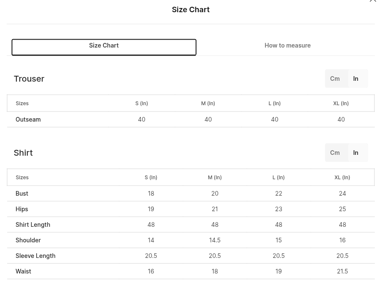Switch Shirt chart units to In
The width and height of the screenshot is (382, 284).
click(x=356, y=152)
